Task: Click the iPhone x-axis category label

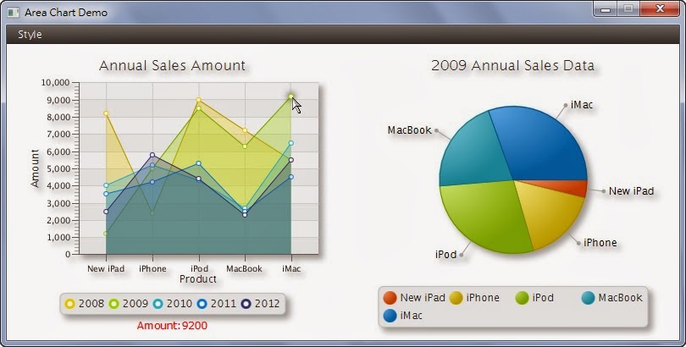Action: [152, 269]
